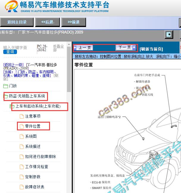Viewport: 181px width, 193px height.
Task: Open the 系统图 document
Action: pyautogui.click(x=31, y=136)
